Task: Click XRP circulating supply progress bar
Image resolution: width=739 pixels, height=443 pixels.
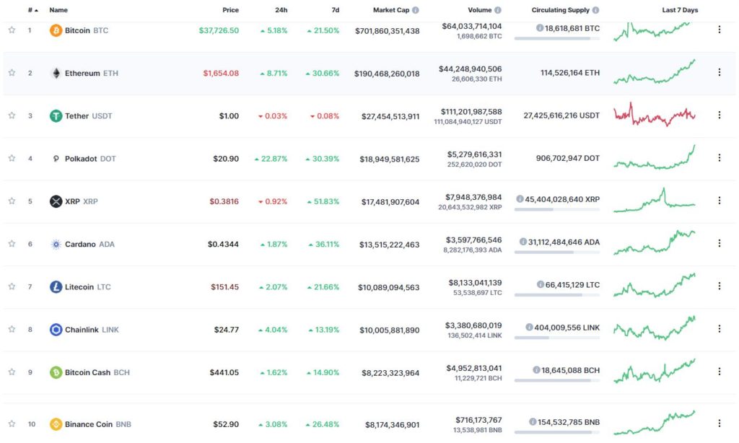Action: [557, 210]
